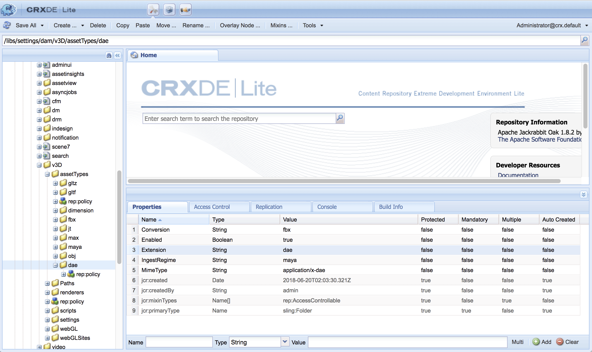592x352 pixels.
Task: Click the binoculars search icon in tree panel
Action: [109, 55]
